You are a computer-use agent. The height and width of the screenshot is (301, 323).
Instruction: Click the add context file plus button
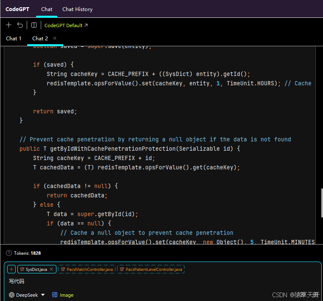pyautogui.click(x=11, y=269)
